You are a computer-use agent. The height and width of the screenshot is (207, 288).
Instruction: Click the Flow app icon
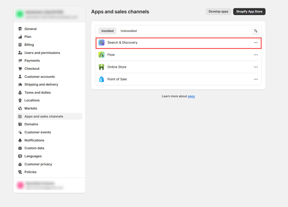101,55
